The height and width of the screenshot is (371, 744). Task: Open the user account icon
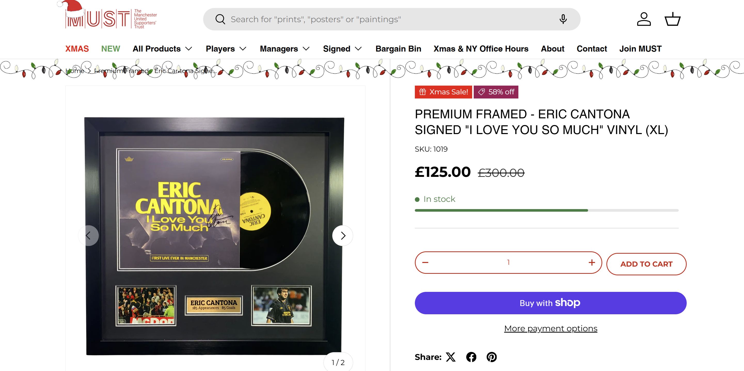644,19
